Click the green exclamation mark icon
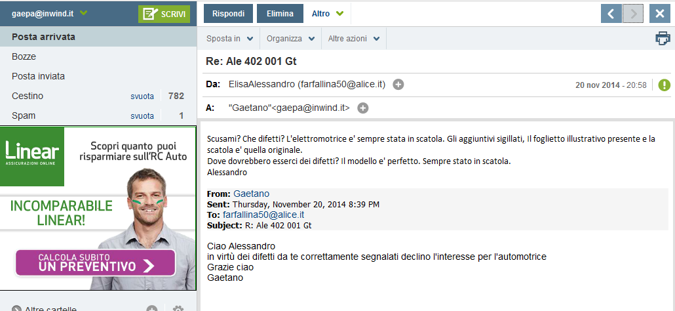The image size is (675, 311). click(x=665, y=85)
